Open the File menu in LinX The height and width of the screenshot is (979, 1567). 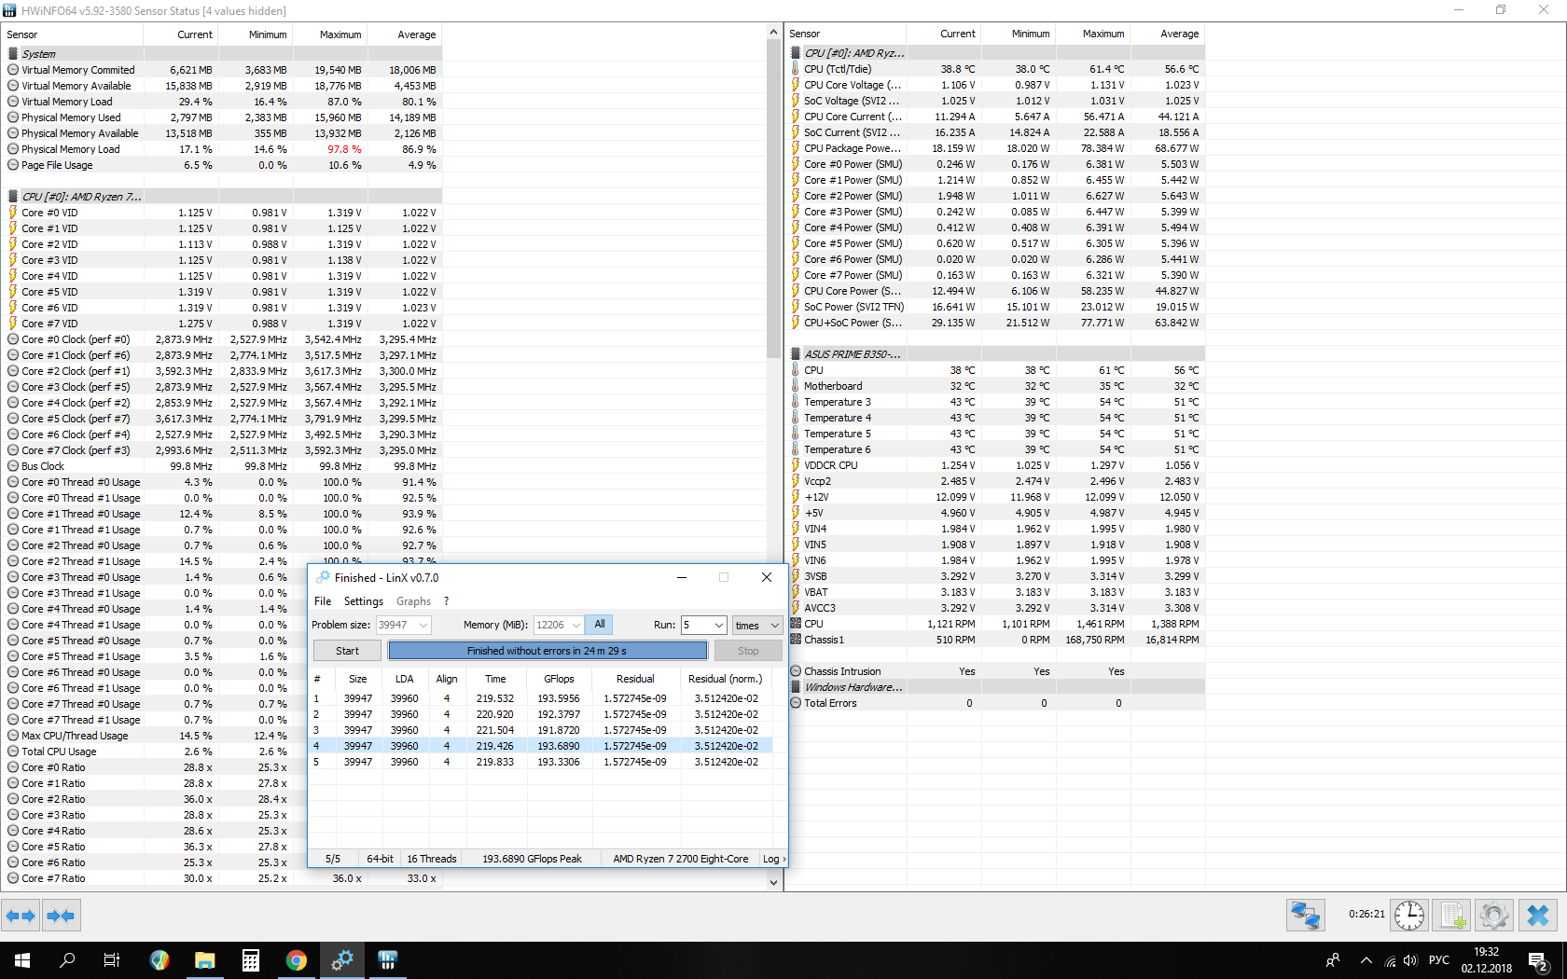(323, 601)
